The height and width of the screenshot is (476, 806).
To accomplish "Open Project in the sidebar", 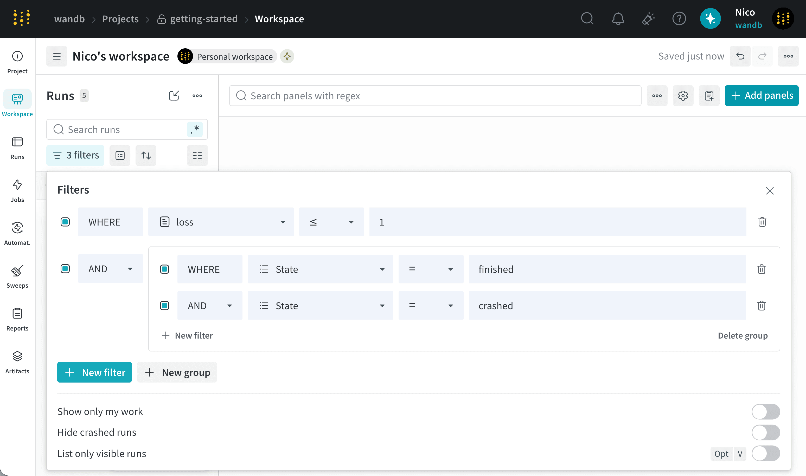I will (x=17, y=62).
